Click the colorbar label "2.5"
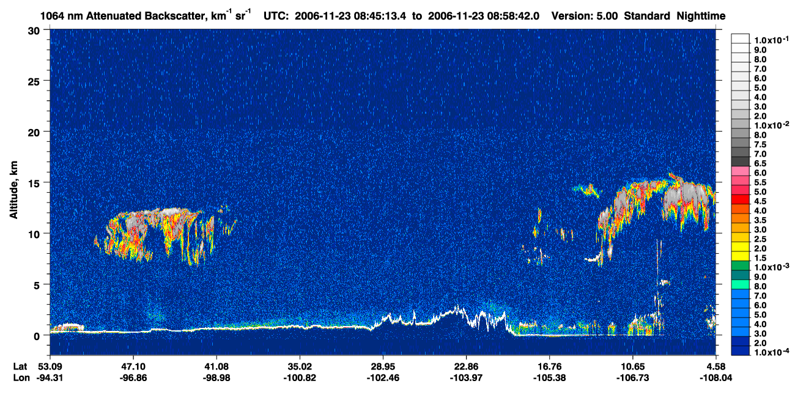This screenshot has height=408, width=795. [x=760, y=239]
